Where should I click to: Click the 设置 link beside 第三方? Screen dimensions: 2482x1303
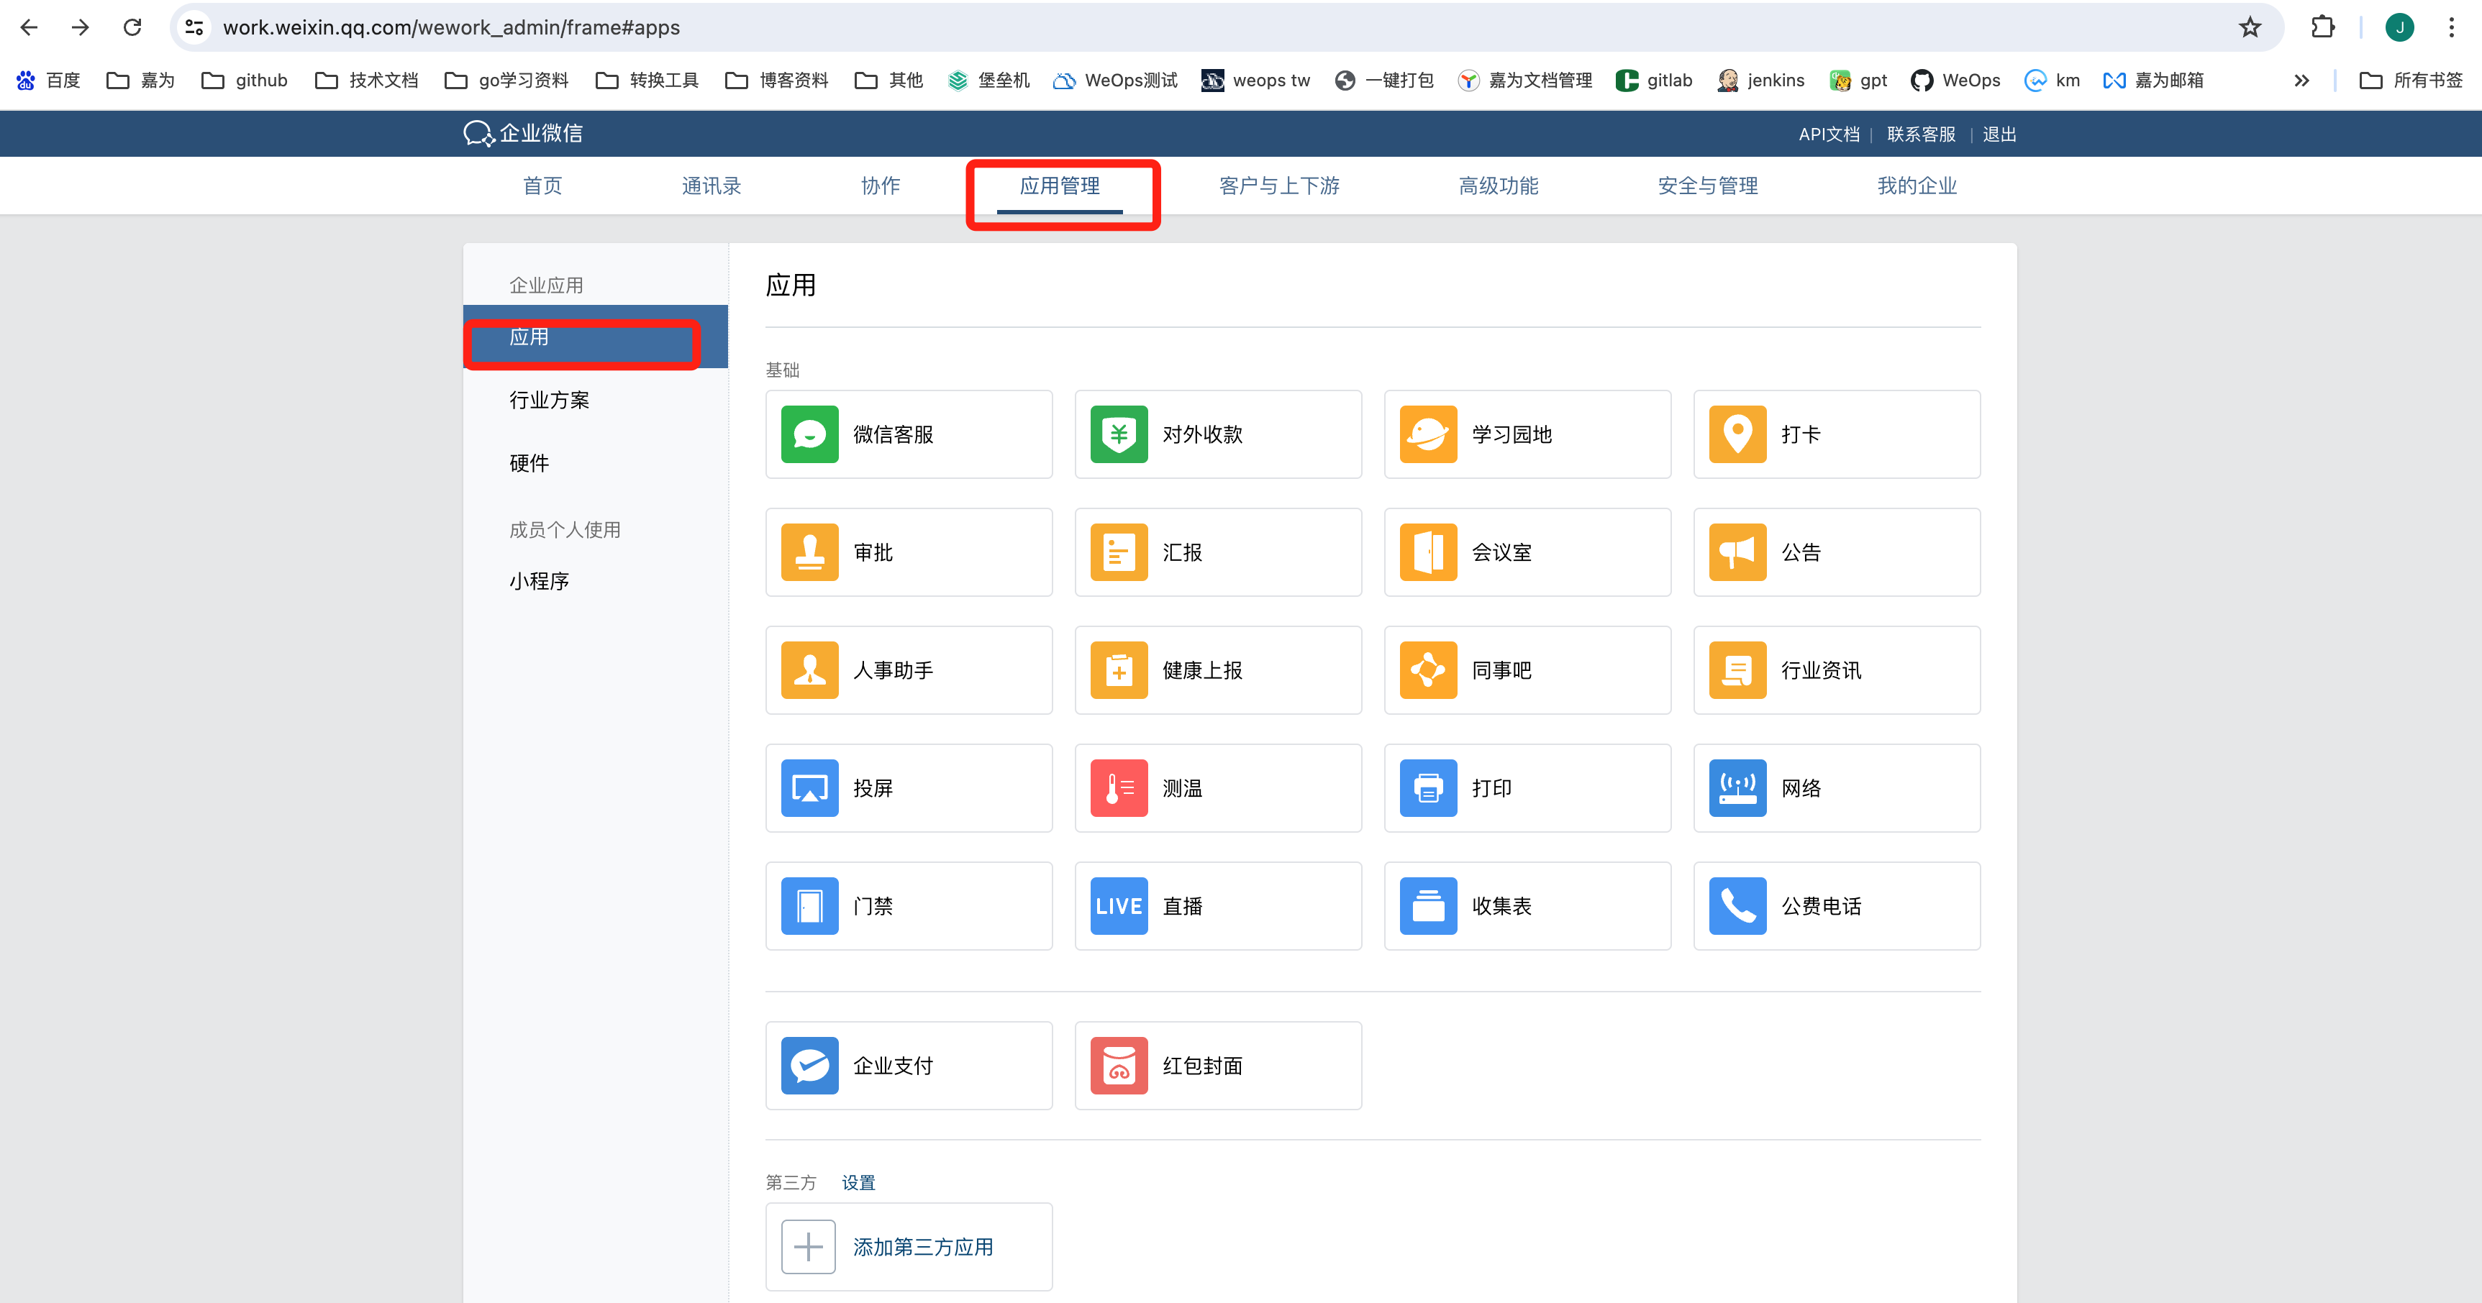pyautogui.click(x=858, y=1183)
